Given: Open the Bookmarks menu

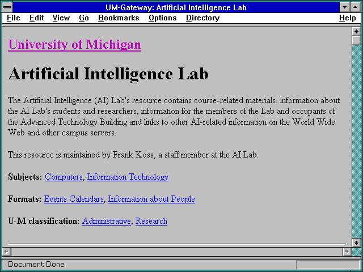Looking at the screenshot, I should click(119, 18).
